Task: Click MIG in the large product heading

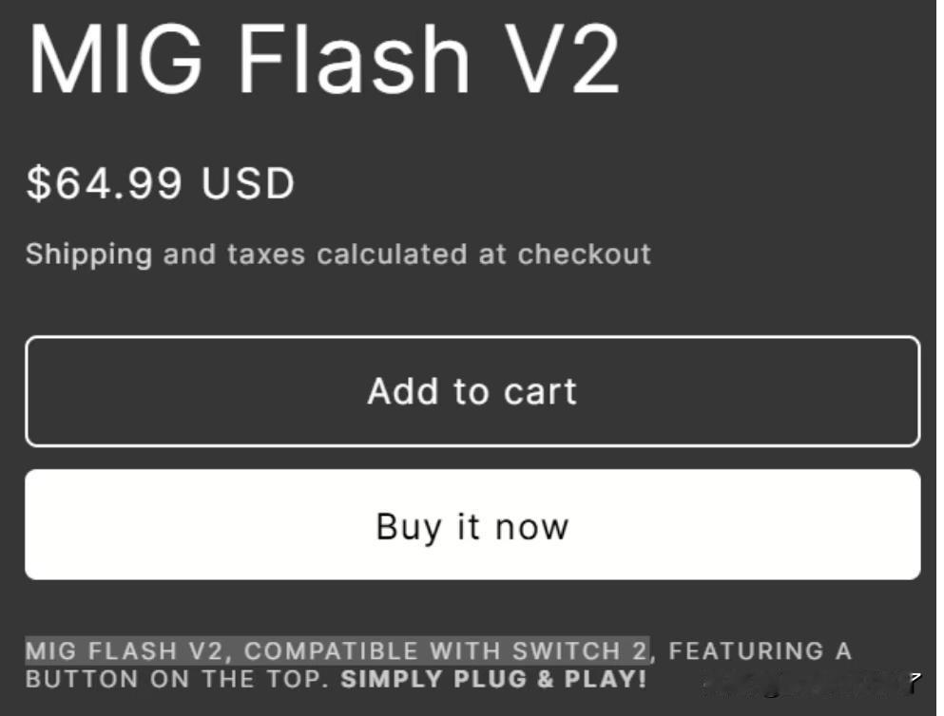Action: (x=116, y=59)
